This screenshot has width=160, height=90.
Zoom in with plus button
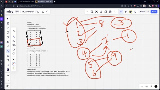151,86
